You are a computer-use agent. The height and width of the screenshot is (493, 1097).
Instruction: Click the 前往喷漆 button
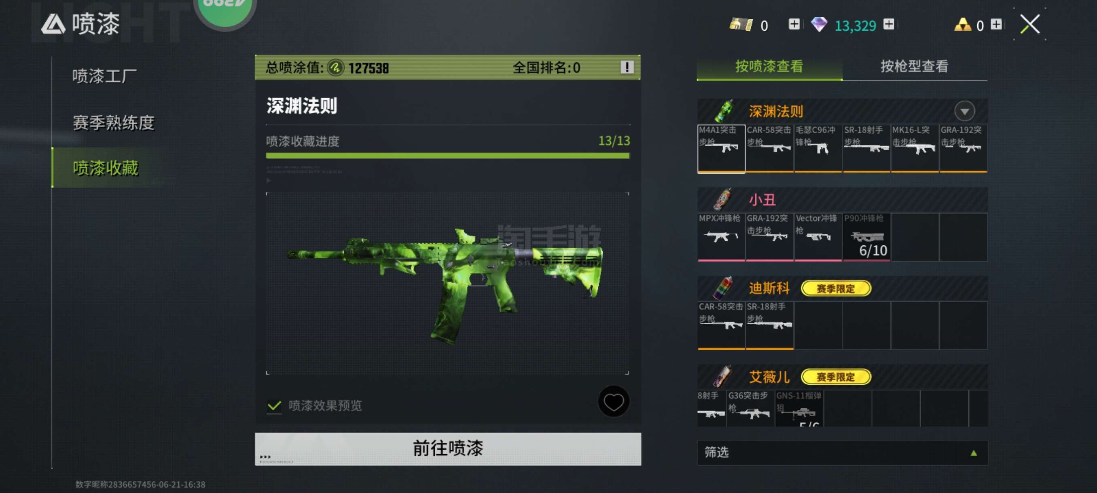click(x=447, y=449)
